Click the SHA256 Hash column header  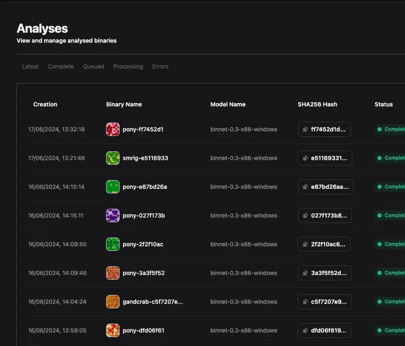[317, 104]
